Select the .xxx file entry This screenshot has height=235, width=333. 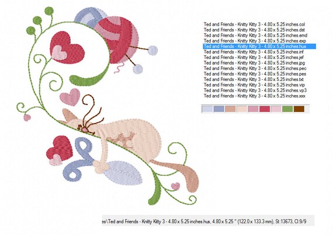(x=254, y=96)
